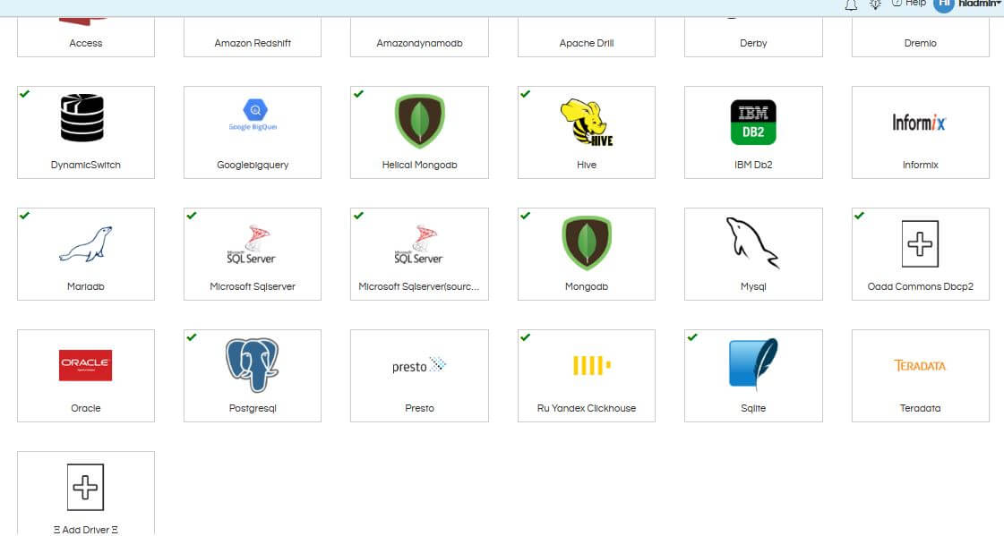
Task: Click the Access driver card label
Action: (86, 43)
